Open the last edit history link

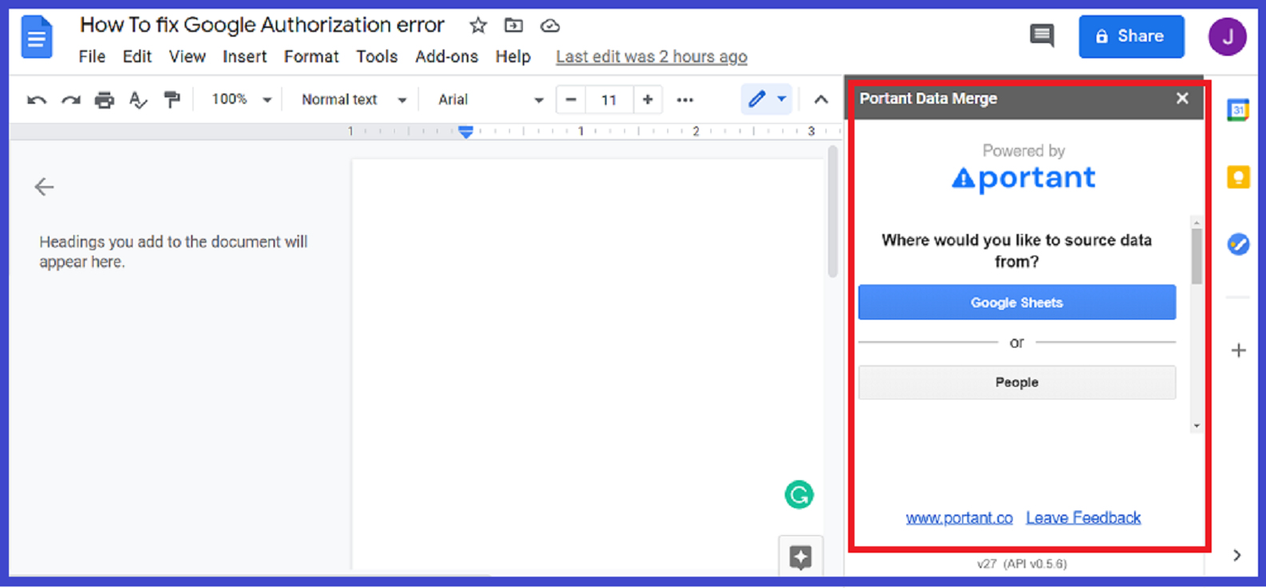(x=651, y=57)
